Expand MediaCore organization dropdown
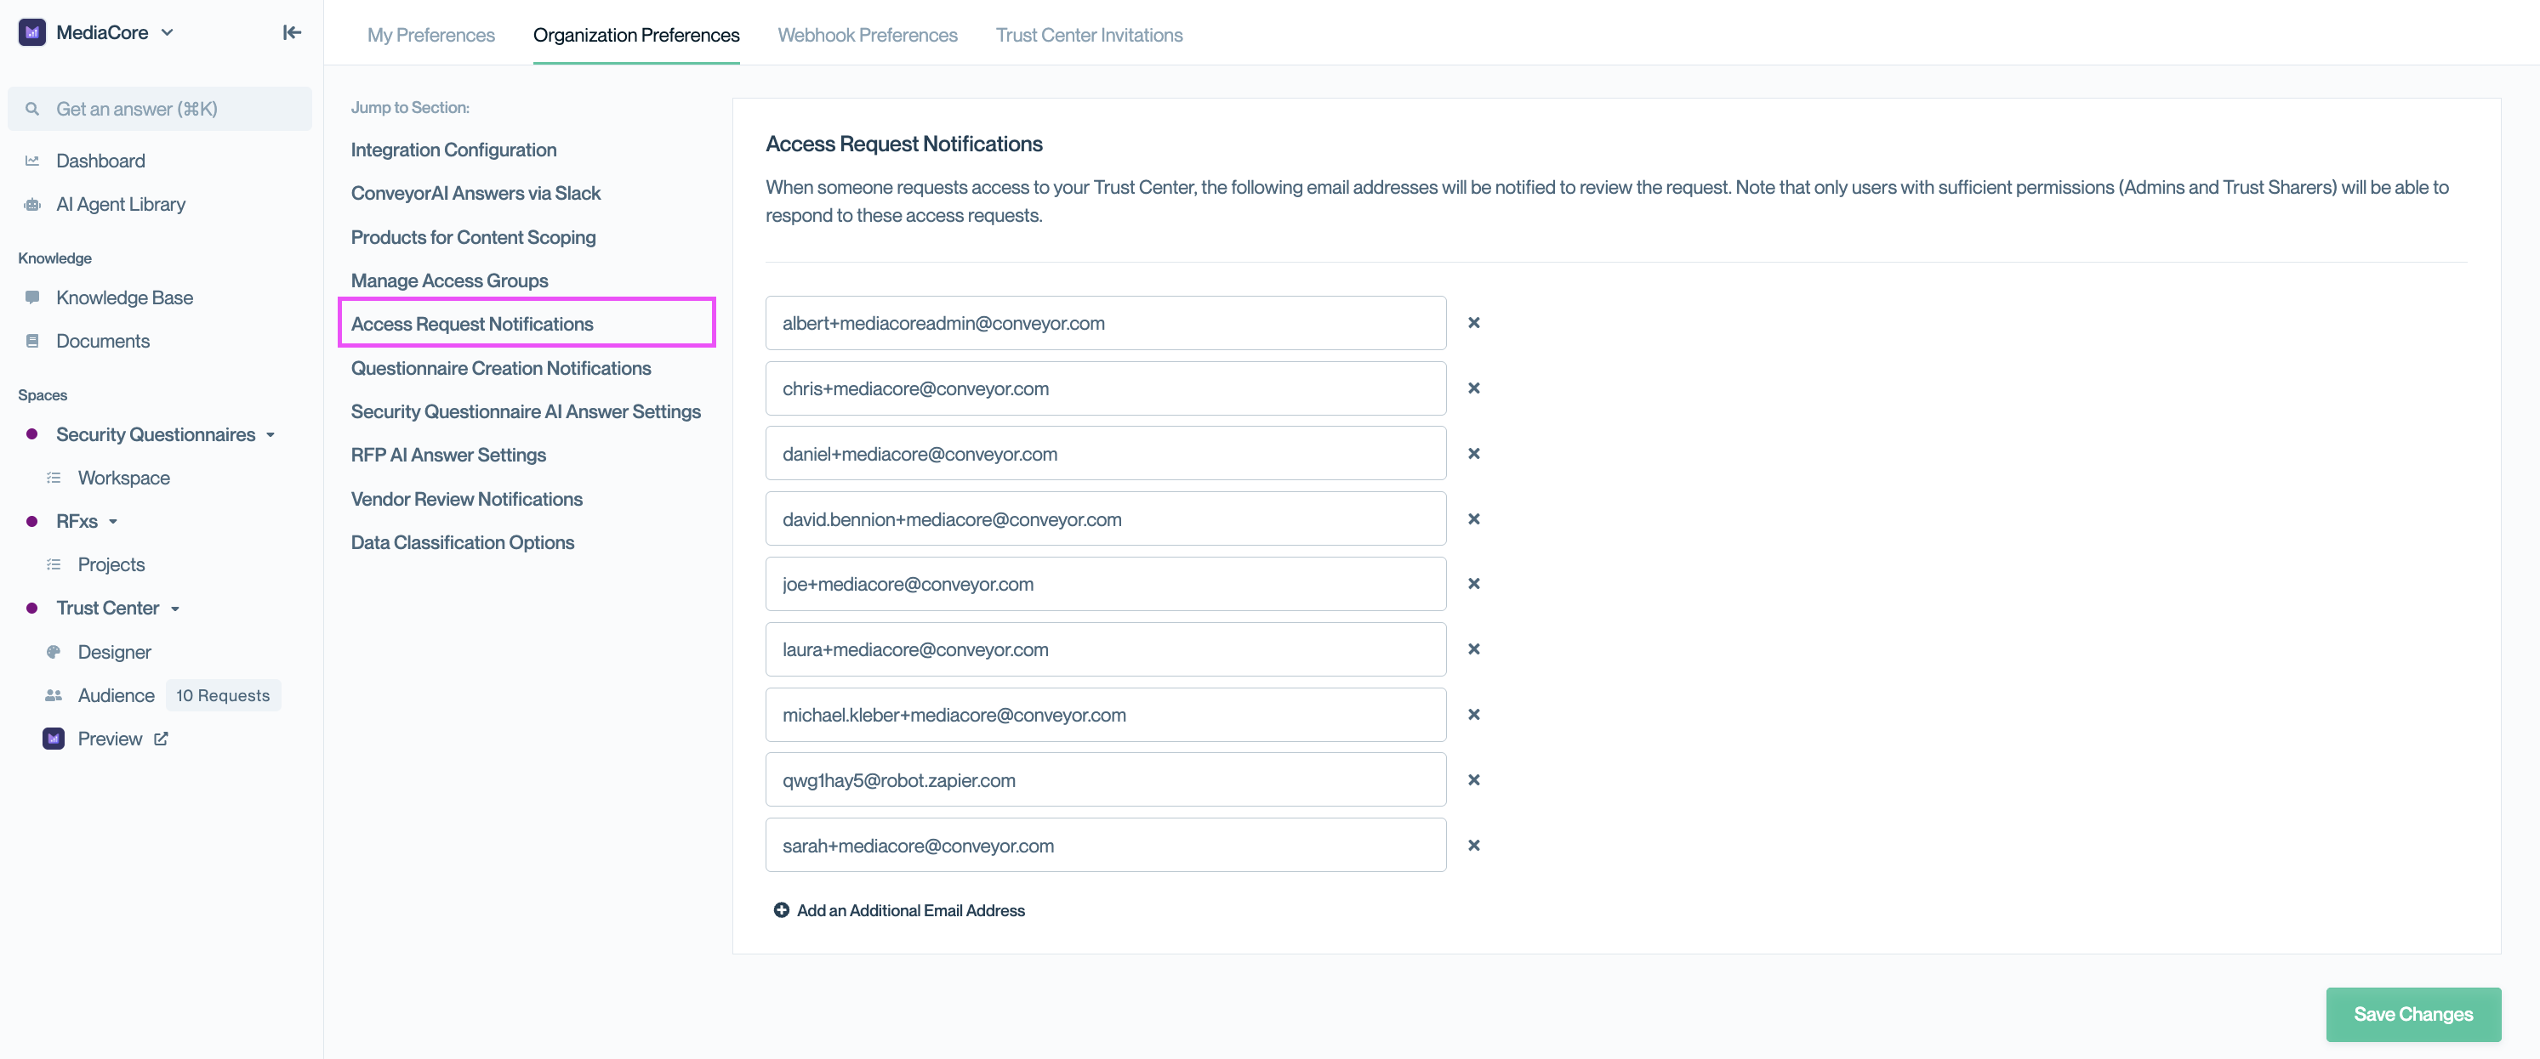Viewport: 2540px width, 1059px height. 168,32
